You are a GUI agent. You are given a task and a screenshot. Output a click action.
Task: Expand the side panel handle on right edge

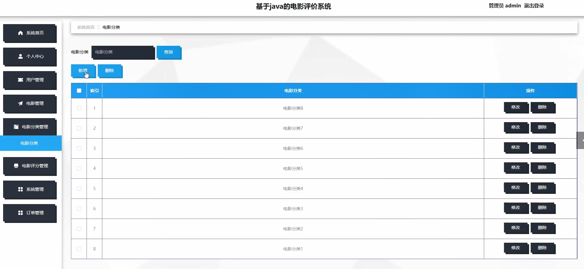pyautogui.click(x=580, y=140)
